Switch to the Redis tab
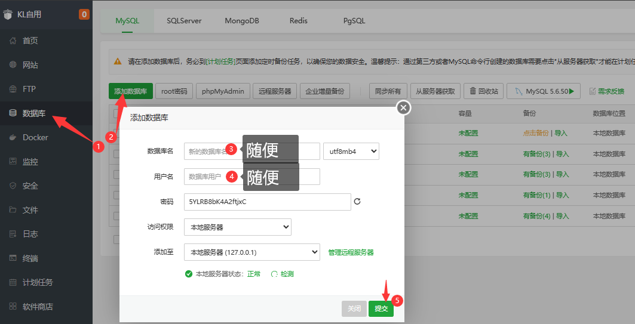Viewport: 635px width, 324px height. (x=298, y=20)
